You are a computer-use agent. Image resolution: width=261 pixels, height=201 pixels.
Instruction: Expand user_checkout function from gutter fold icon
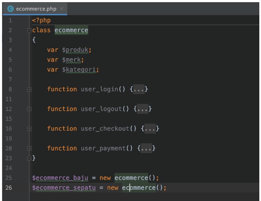[x=29, y=129]
